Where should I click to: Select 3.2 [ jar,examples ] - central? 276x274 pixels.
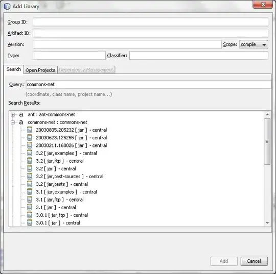tap(66, 153)
